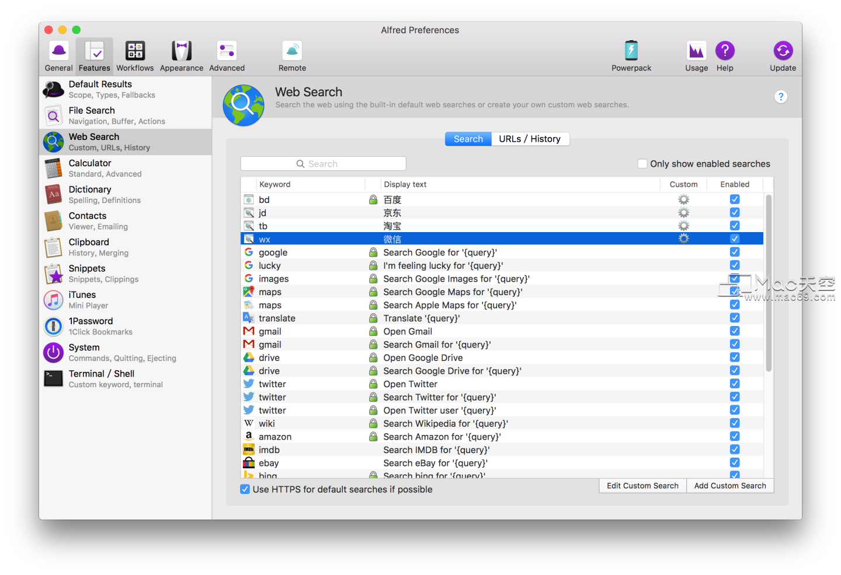Select Default Results in the sidebar
The width and height of the screenshot is (841, 575).
point(126,89)
